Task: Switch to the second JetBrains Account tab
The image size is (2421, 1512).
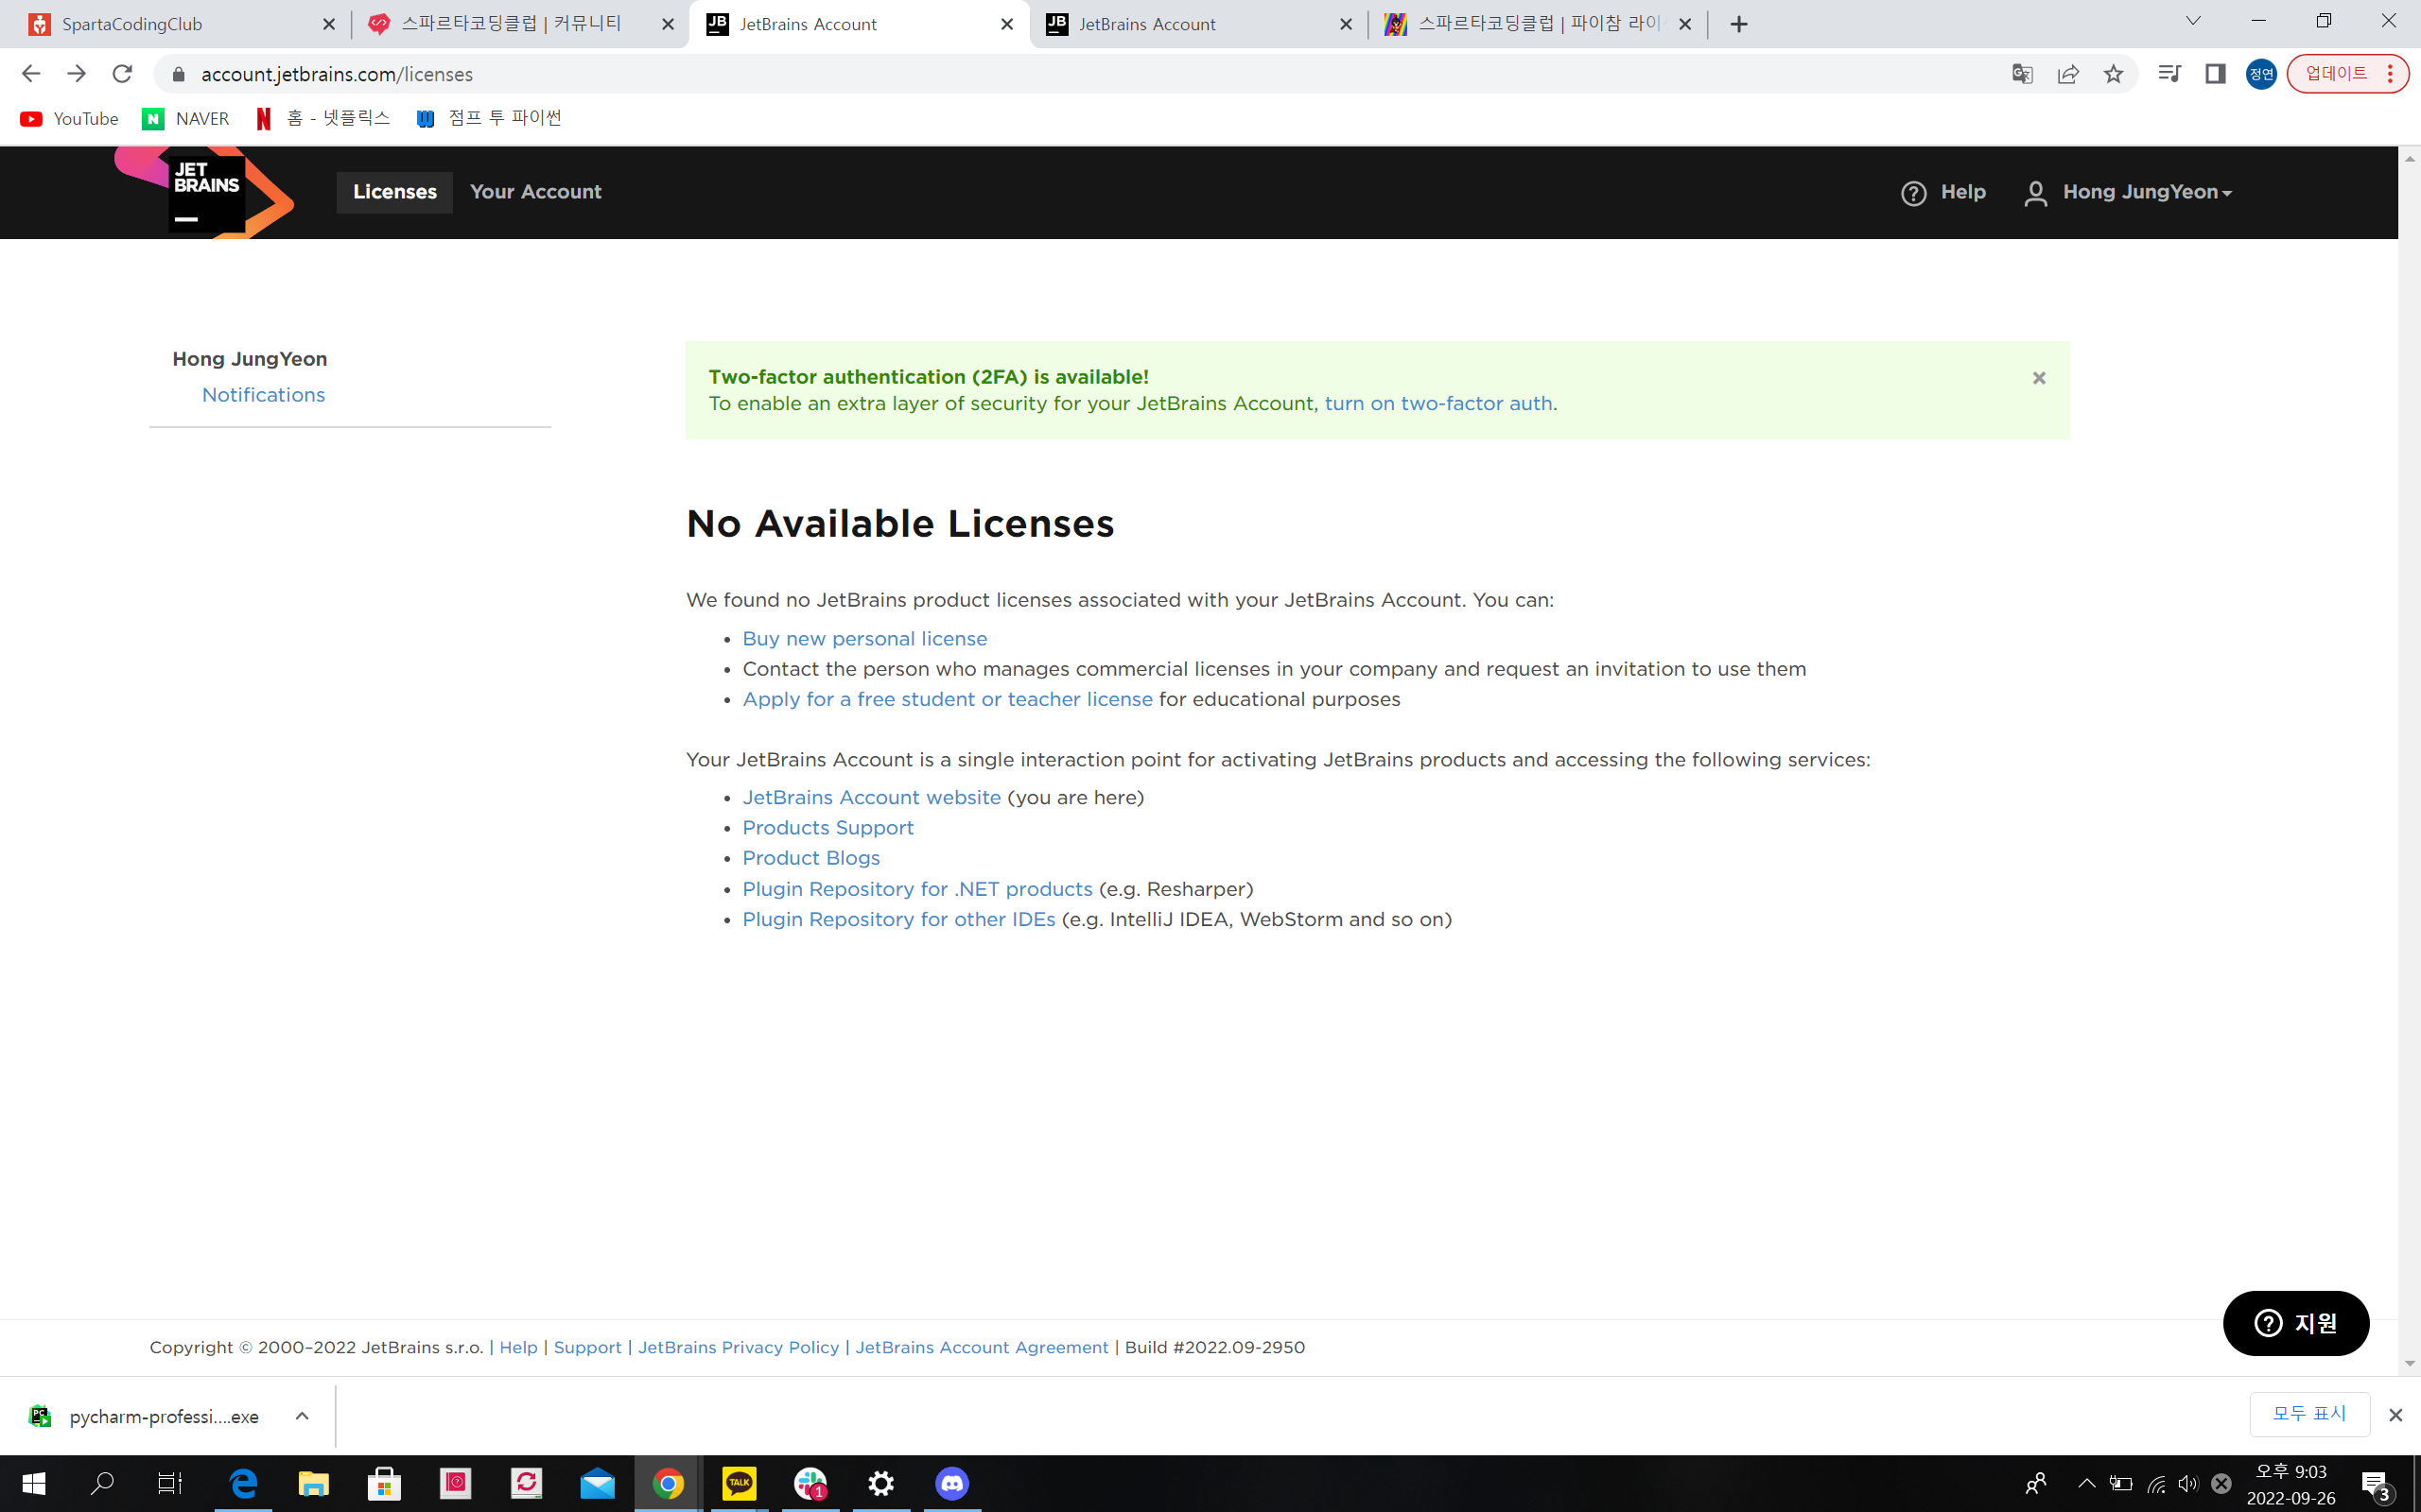Action: coord(1198,24)
